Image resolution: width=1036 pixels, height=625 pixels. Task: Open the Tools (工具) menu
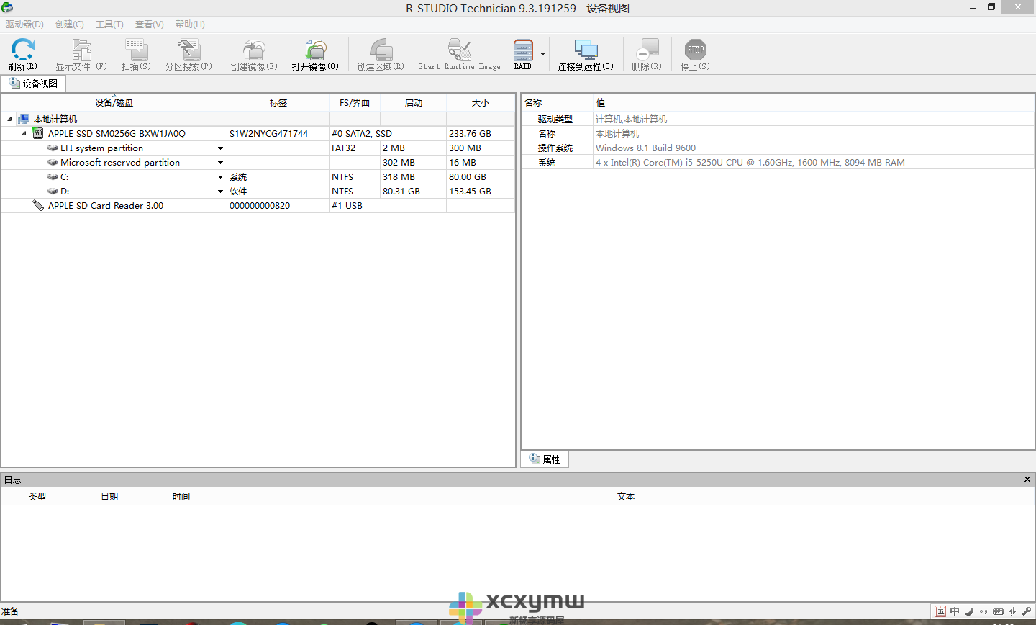click(109, 24)
